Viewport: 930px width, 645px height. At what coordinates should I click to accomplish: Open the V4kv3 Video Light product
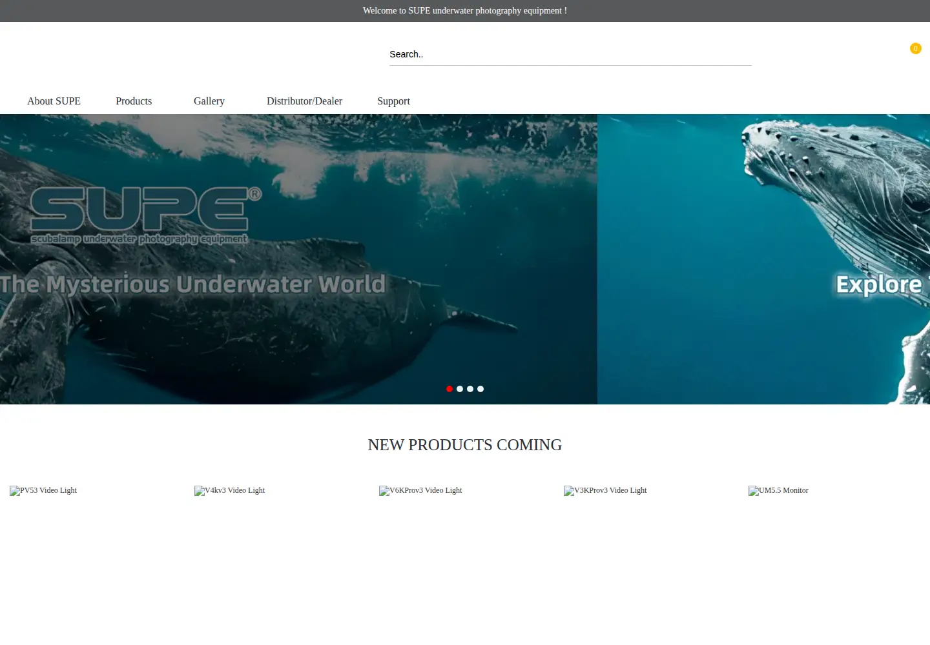230,491
